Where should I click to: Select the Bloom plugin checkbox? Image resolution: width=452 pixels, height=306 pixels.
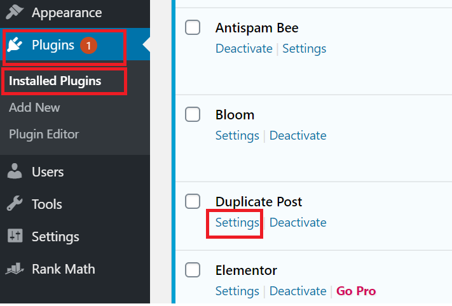193,114
